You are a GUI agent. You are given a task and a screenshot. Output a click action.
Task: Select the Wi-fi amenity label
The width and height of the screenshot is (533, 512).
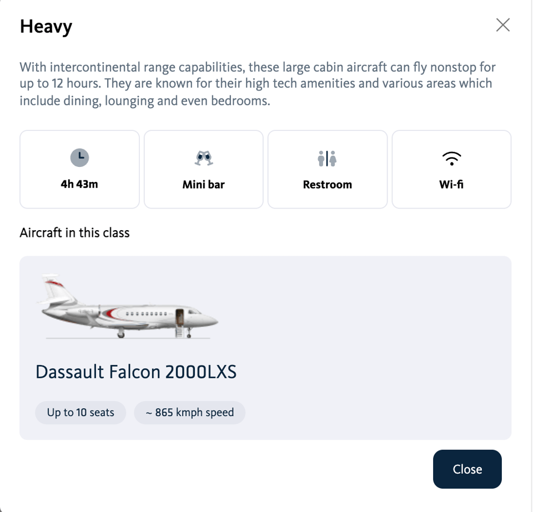[x=451, y=185]
